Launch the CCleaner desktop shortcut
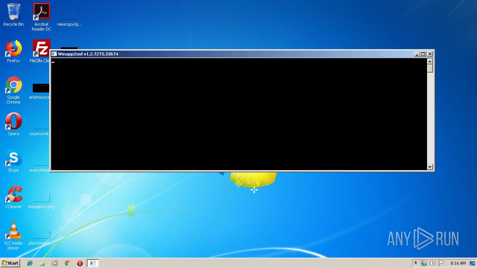Screen dimensions: 477x268 tap(13, 197)
